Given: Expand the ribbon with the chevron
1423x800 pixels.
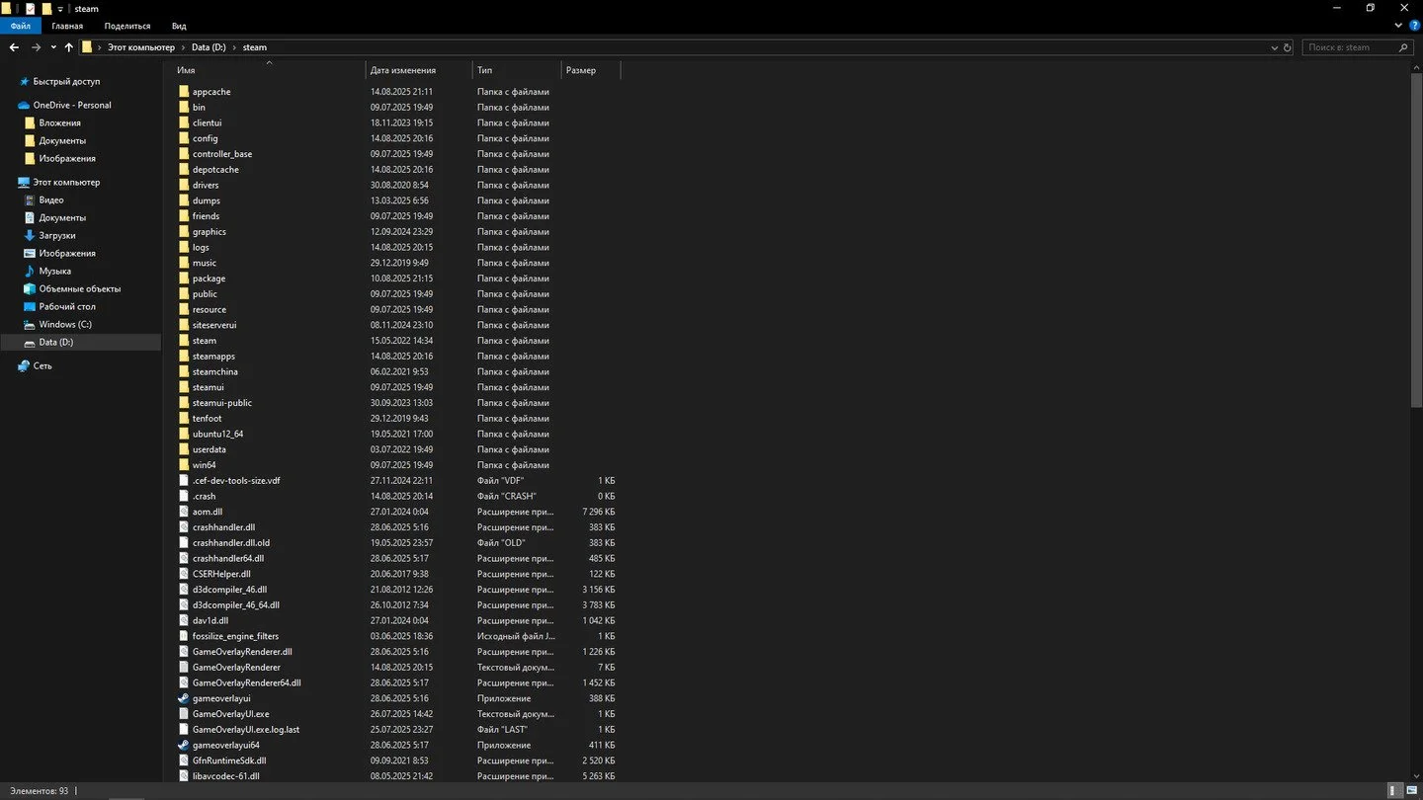Looking at the screenshot, I should (1397, 26).
